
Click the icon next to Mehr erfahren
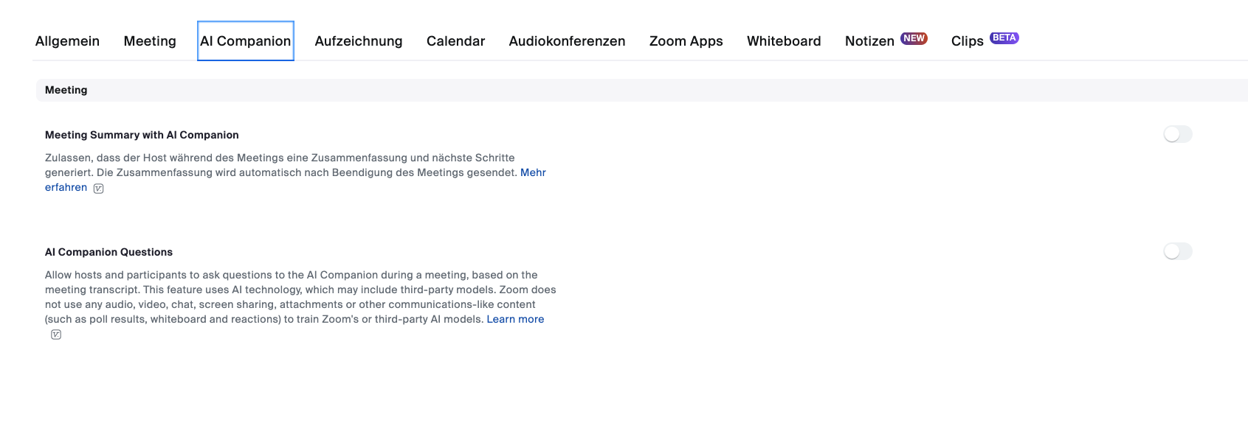pos(99,189)
